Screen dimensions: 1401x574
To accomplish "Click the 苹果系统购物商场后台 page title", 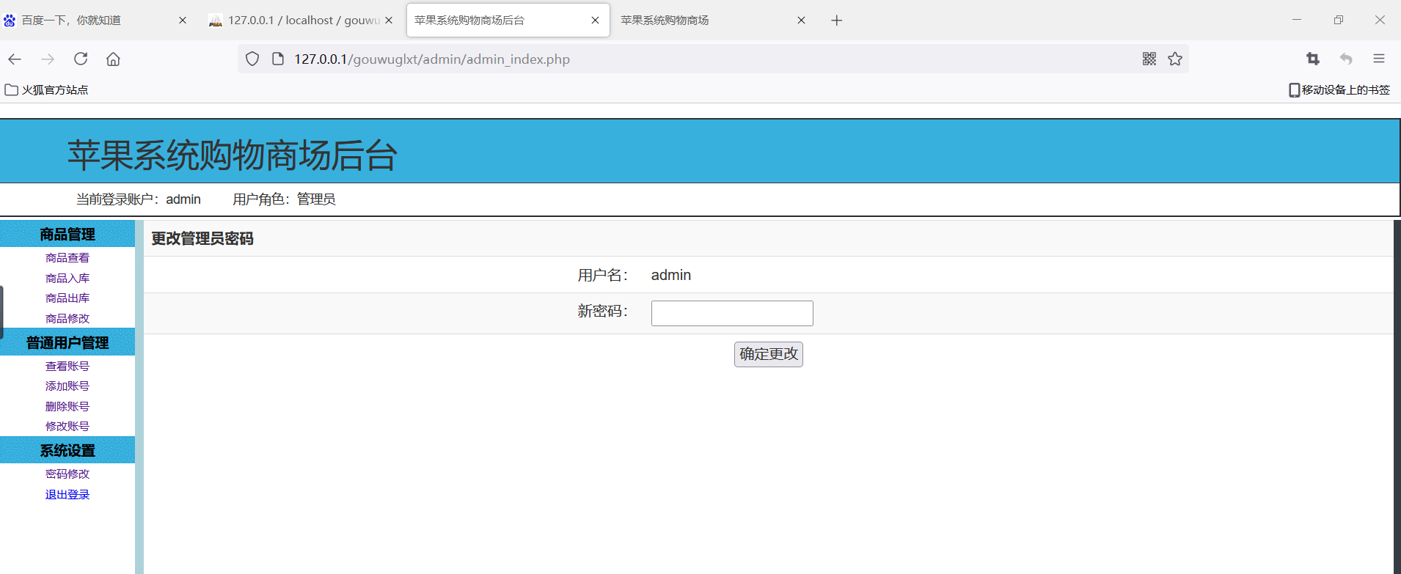I will coord(233,155).
